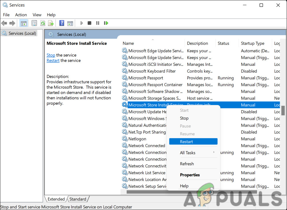
Task: Click 'Manages Int...' description cell
Action: pos(200,64)
